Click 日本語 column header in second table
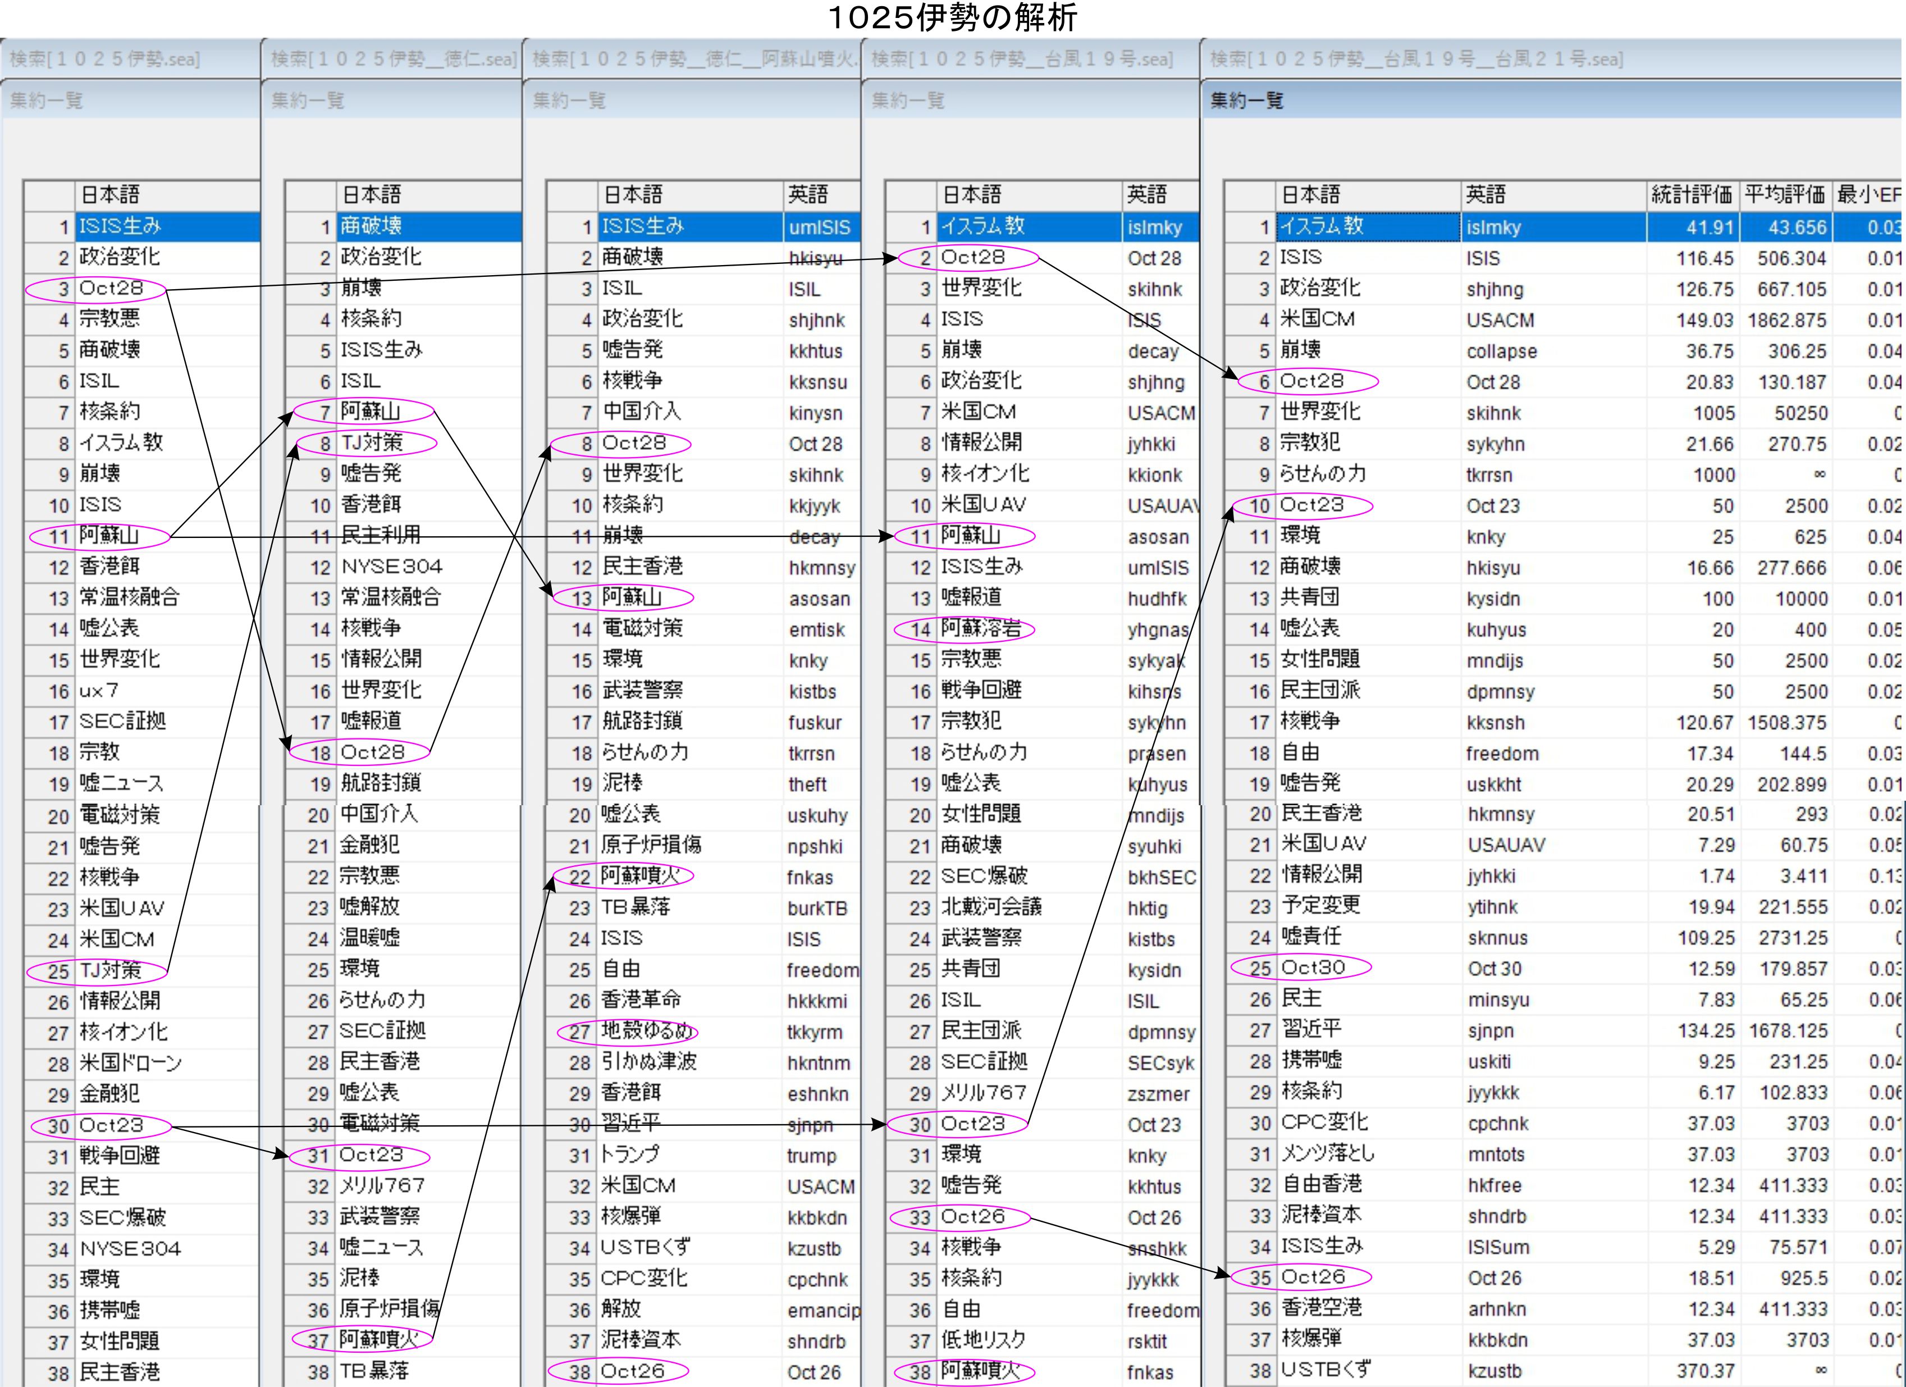The height and width of the screenshot is (1387, 1906). point(372,195)
